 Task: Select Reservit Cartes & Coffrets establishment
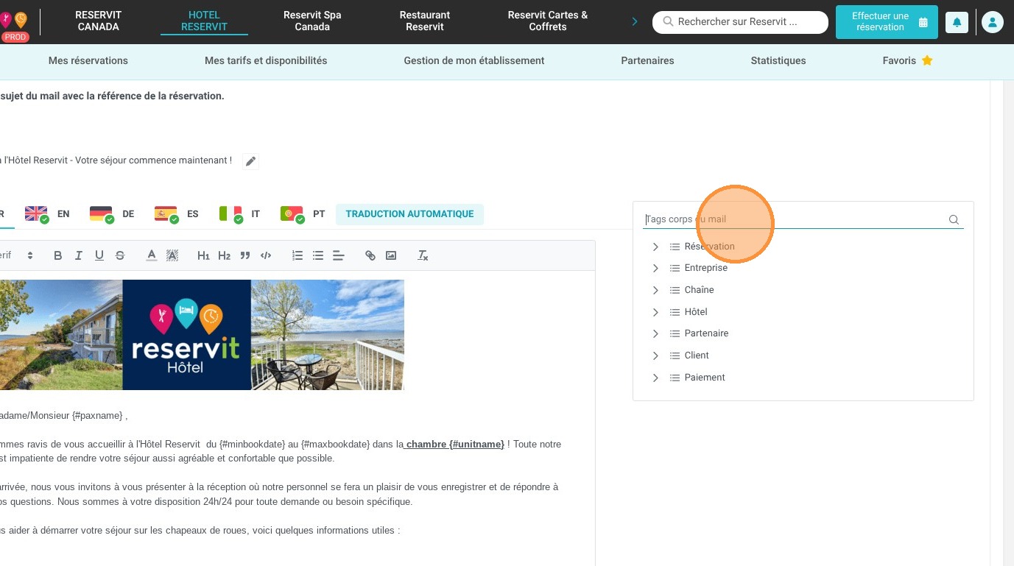pyautogui.click(x=548, y=21)
